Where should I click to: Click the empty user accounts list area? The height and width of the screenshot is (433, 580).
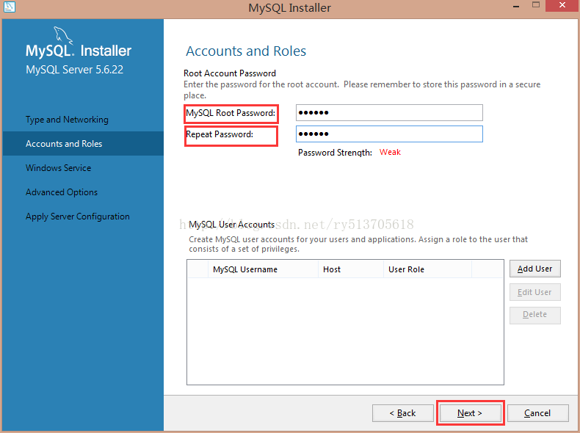[345, 330]
